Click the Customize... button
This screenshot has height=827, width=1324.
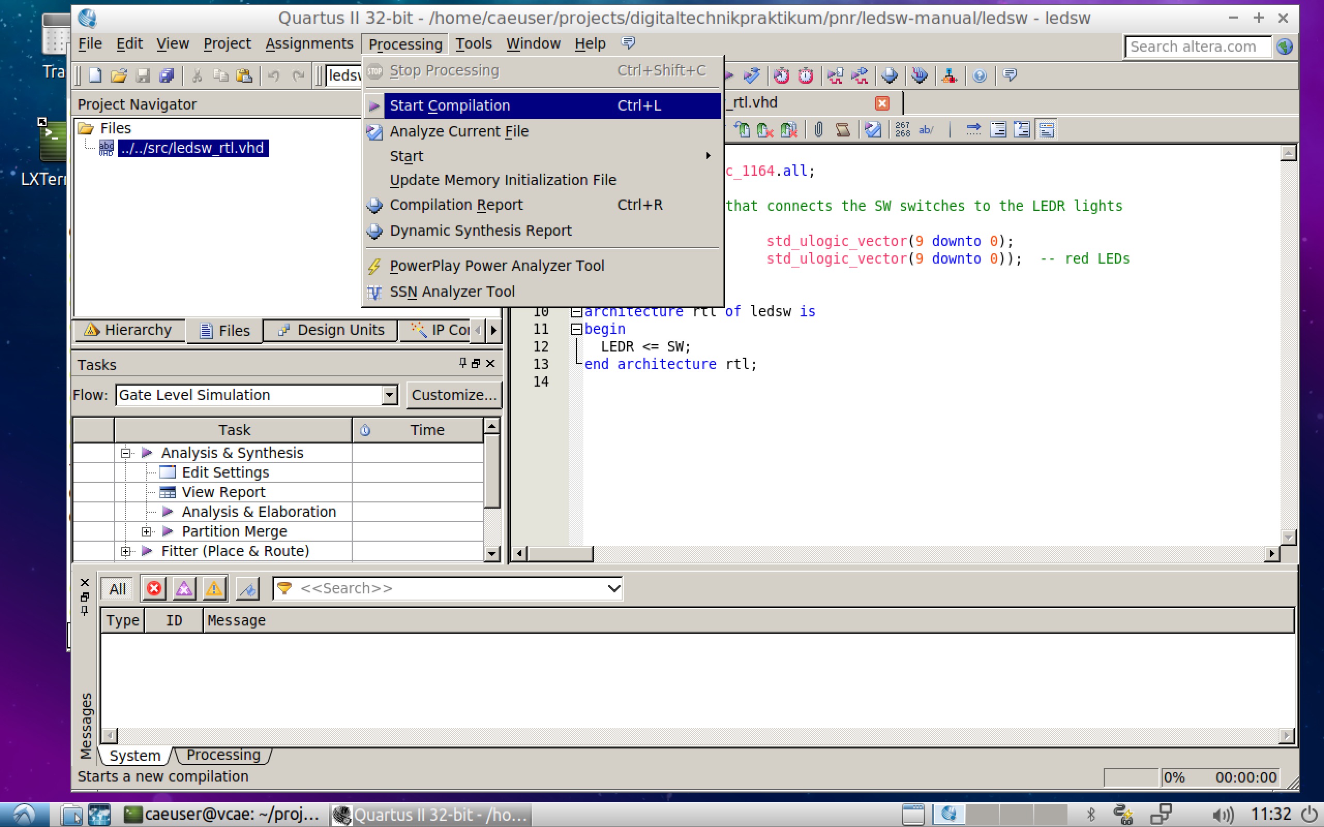(x=454, y=395)
